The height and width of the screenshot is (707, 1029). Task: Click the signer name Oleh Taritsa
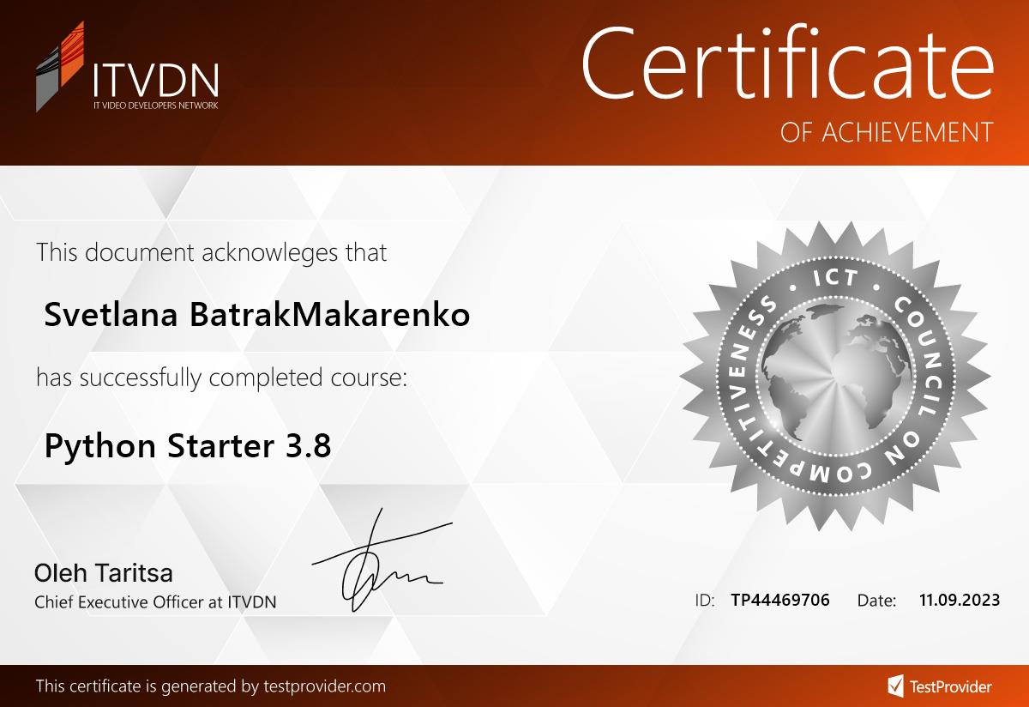[x=104, y=572]
